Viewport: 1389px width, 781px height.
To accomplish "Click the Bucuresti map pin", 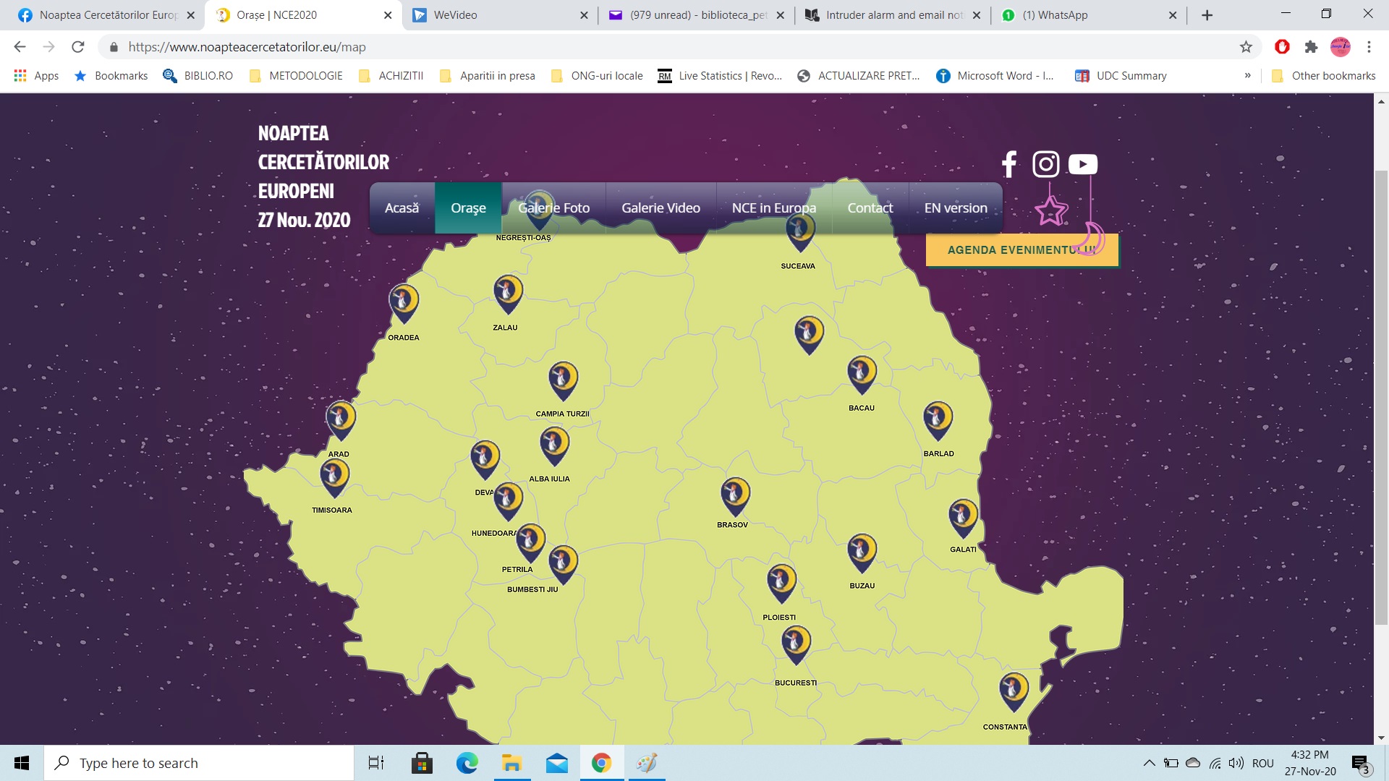I will click(x=796, y=642).
